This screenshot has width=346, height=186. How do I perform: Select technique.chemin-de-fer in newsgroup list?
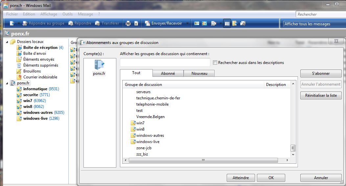158,98
